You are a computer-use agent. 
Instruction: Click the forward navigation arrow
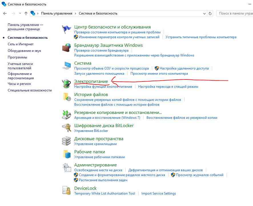click(x=13, y=13)
